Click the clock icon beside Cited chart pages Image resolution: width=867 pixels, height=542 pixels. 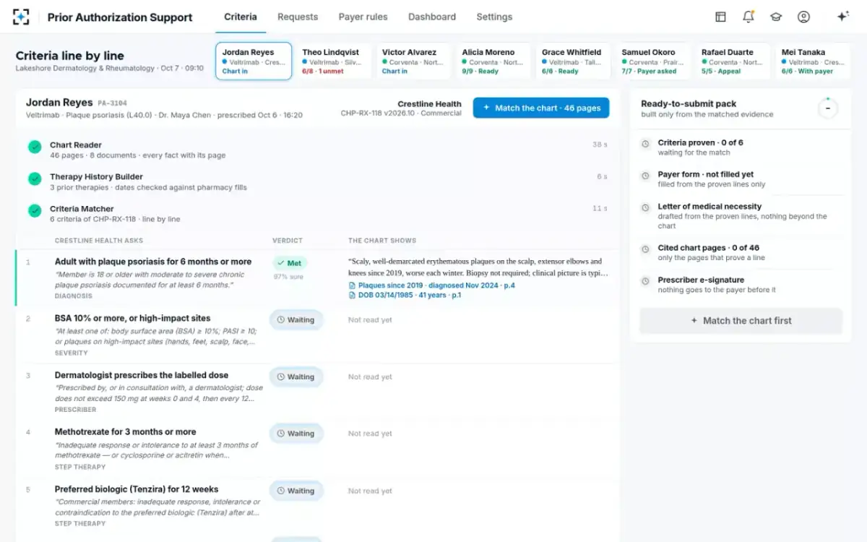(x=646, y=249)
